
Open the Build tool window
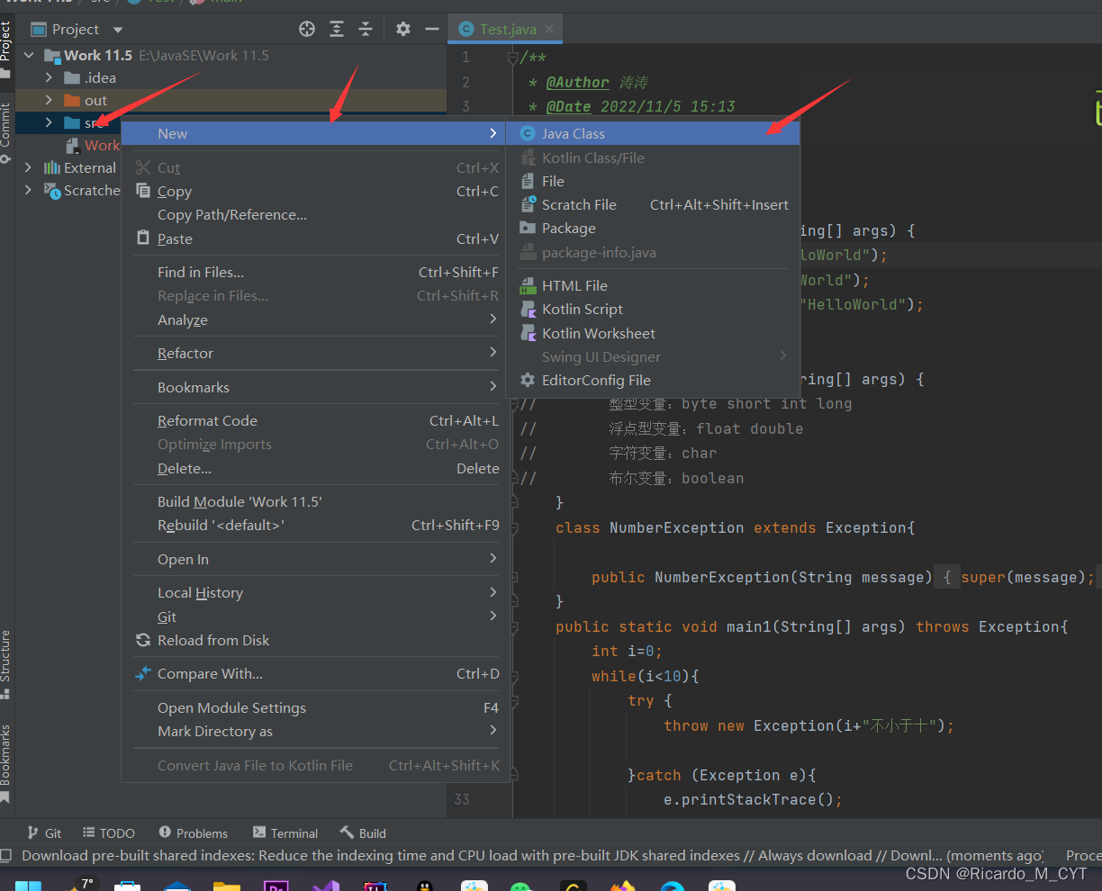(363, 833)
